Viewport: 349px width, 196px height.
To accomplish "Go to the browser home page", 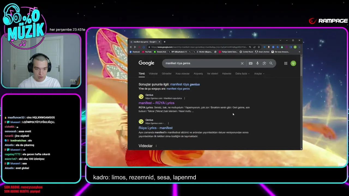I will pos(144,47).
